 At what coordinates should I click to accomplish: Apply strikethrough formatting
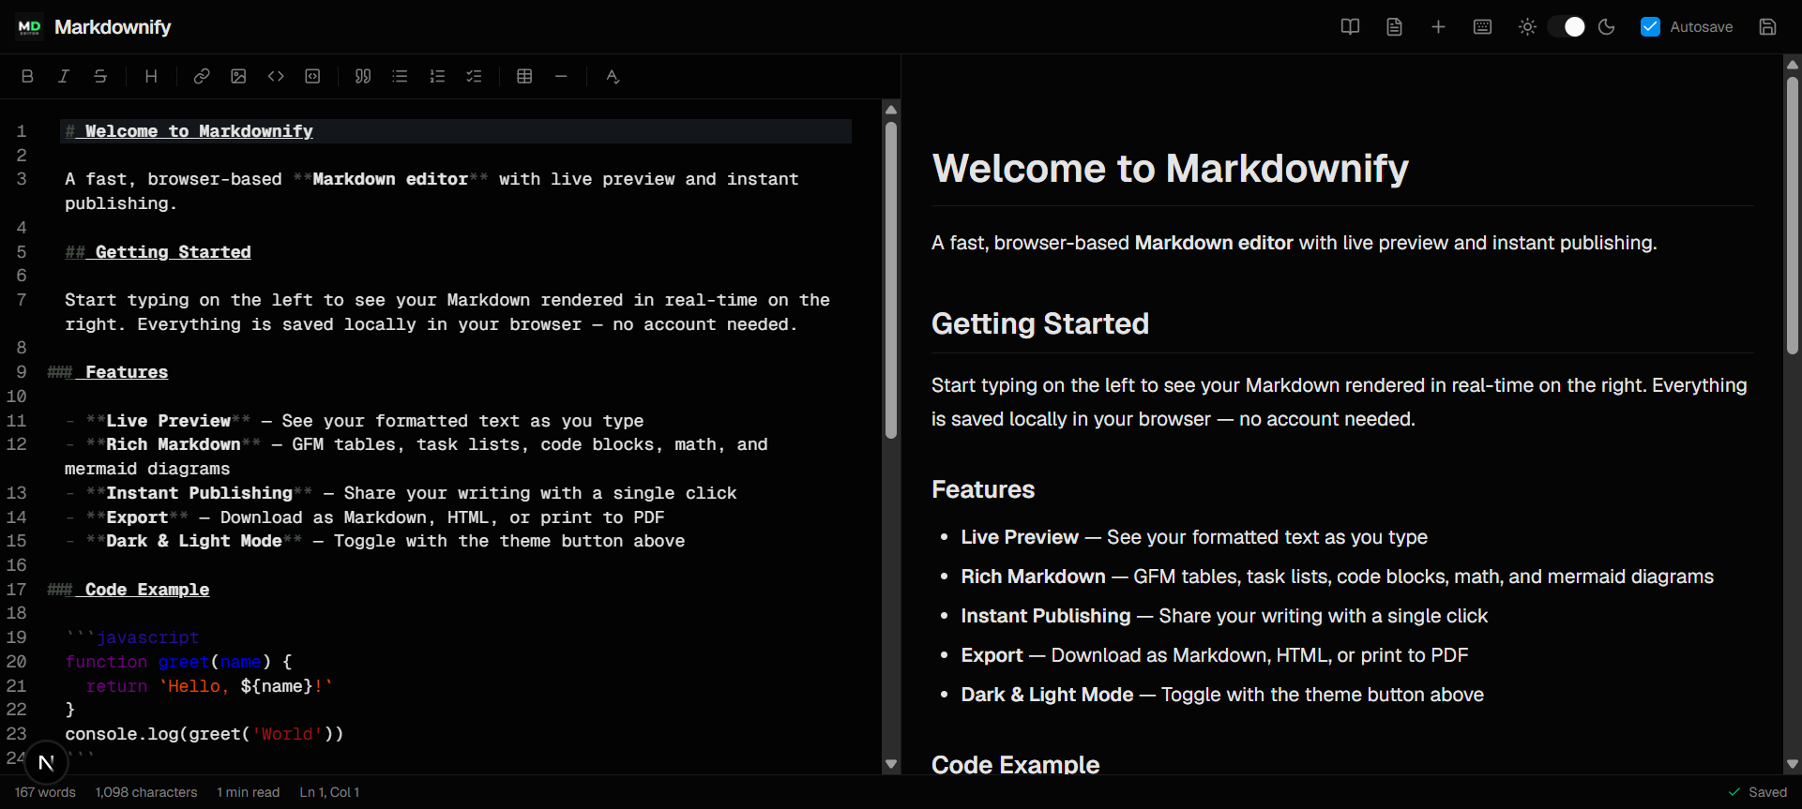click(x=100, y=77)
